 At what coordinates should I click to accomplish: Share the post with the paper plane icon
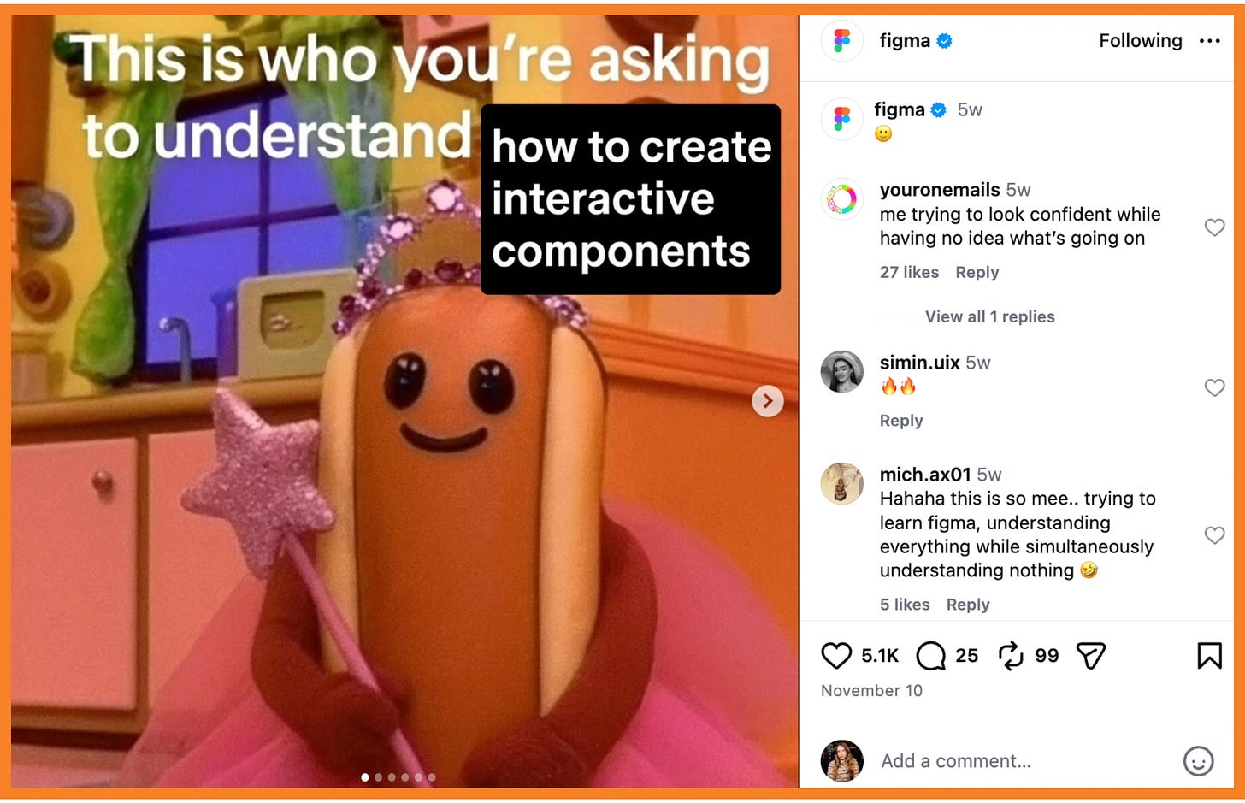click(1091, 656)
